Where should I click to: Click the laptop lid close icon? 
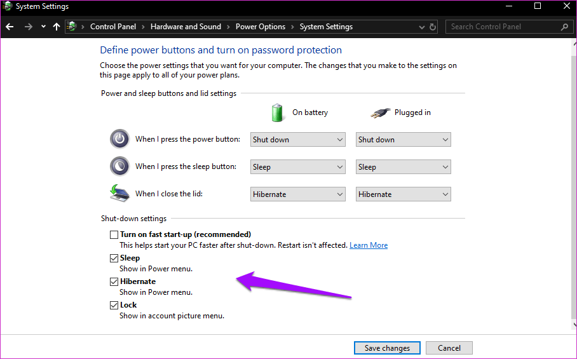click(x=119, y=193)
